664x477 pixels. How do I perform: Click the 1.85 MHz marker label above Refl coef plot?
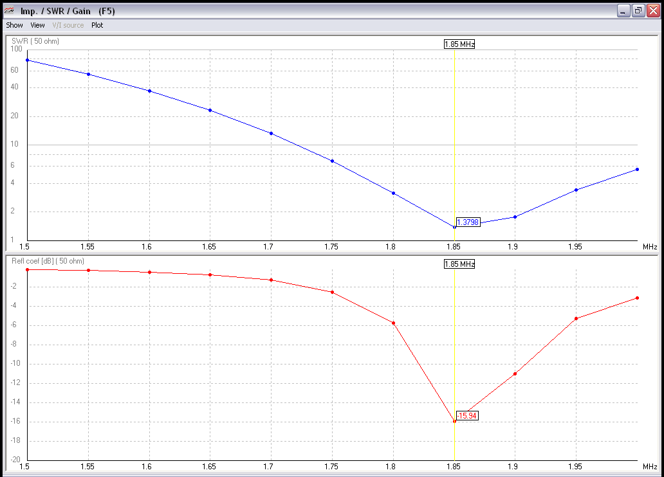(459, 264)
